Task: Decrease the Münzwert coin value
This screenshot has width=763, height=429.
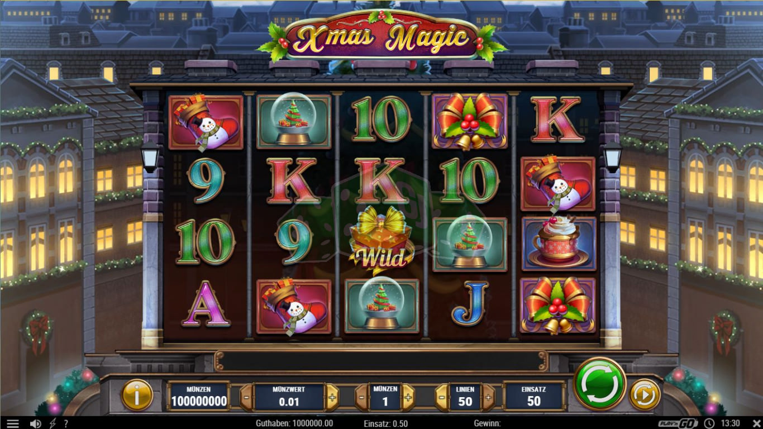Action: [x=246, y=397]
